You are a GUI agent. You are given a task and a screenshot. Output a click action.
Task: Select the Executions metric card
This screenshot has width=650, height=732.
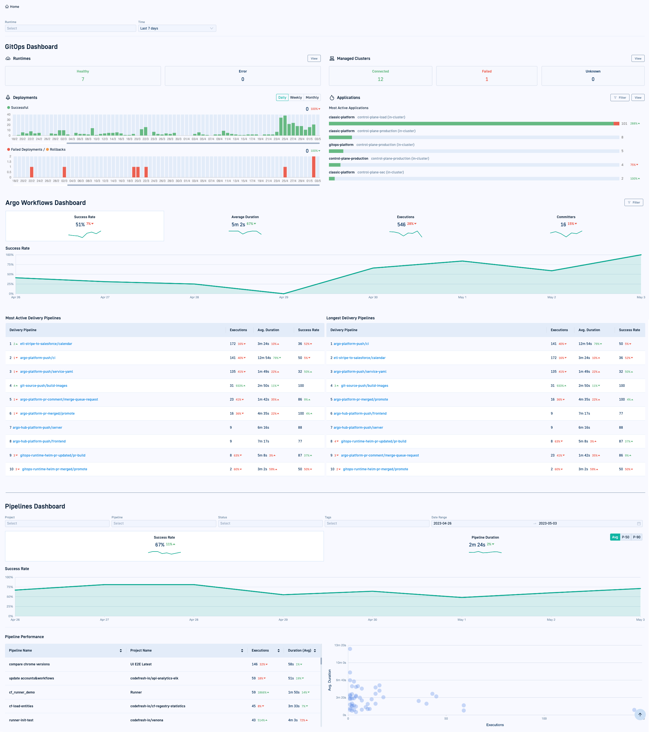(x=406, y=226)
